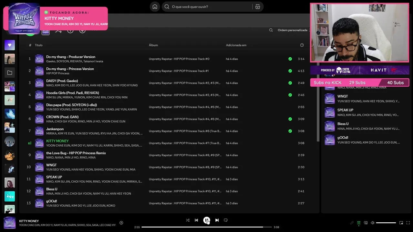Add KITTY MONEY to Liked Songs plus icon
The width and height of the screenshot is (413, 232).
(121, 223)
